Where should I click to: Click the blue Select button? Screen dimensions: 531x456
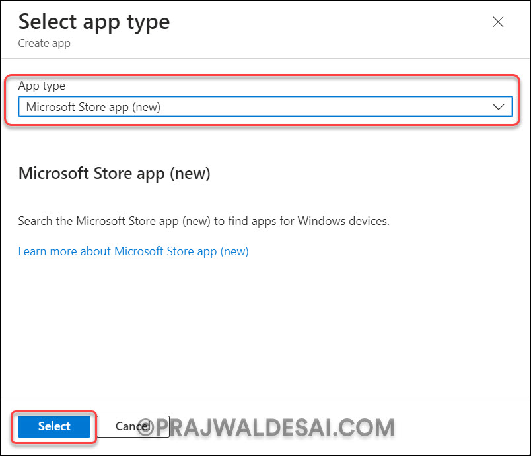pyautogui.click(x=54, y=426)
